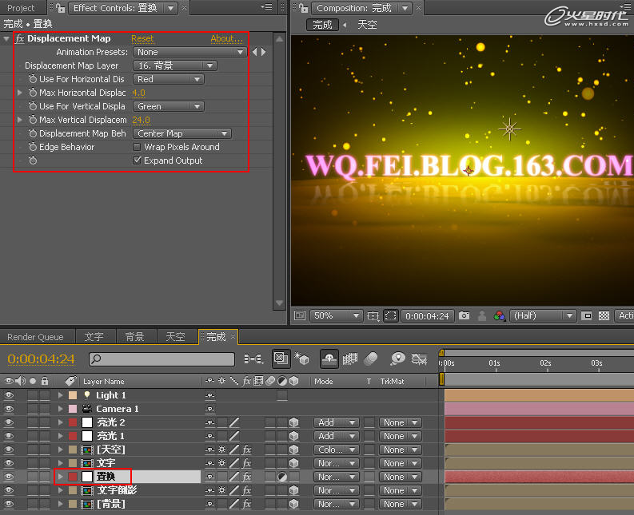Hide the 亮光 1 layer

point(9,436)
